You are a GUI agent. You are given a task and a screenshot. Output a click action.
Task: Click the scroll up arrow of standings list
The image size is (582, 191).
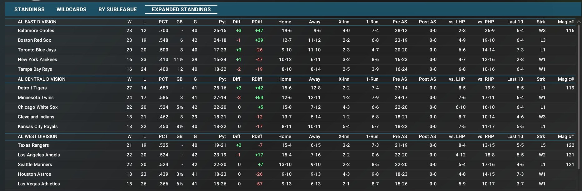(x=578, y=22)
